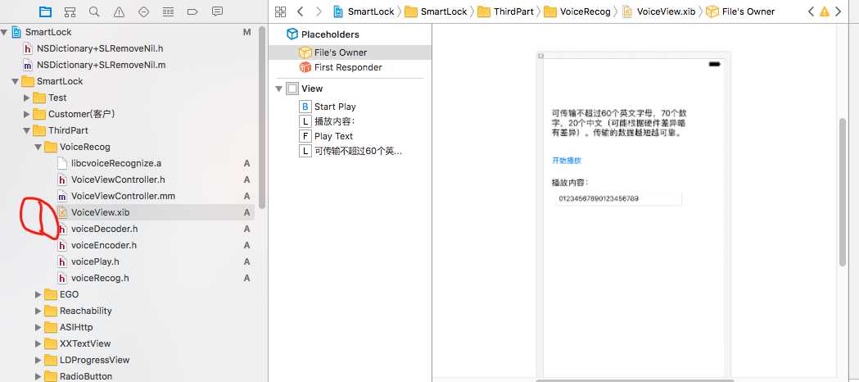Open the Project navigator folder icon
Screen dimensions: 859x382
click(46, 11)
